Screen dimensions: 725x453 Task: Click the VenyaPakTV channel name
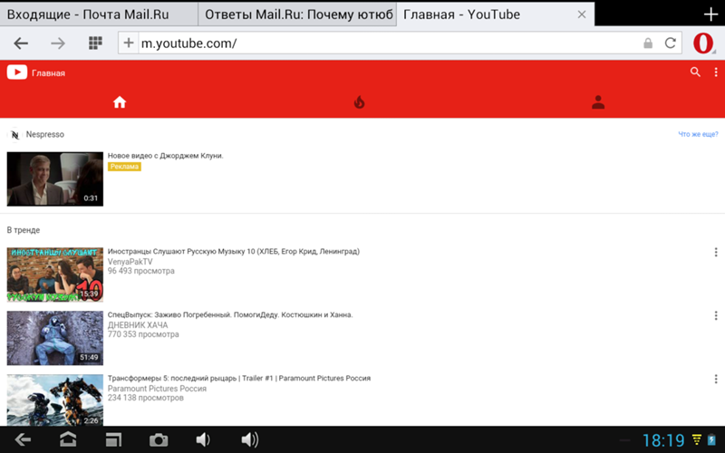(130, 262)
